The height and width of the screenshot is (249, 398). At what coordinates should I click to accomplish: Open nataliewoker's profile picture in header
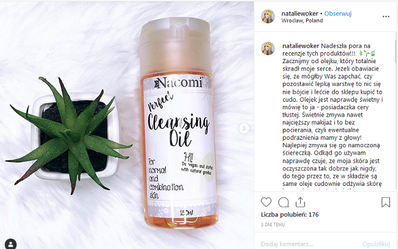[x=268, y=17]
